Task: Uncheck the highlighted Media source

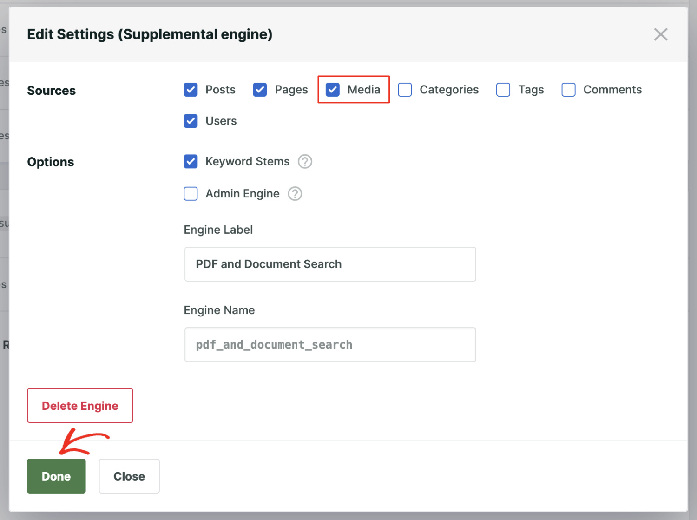Action: coord(332,90)
